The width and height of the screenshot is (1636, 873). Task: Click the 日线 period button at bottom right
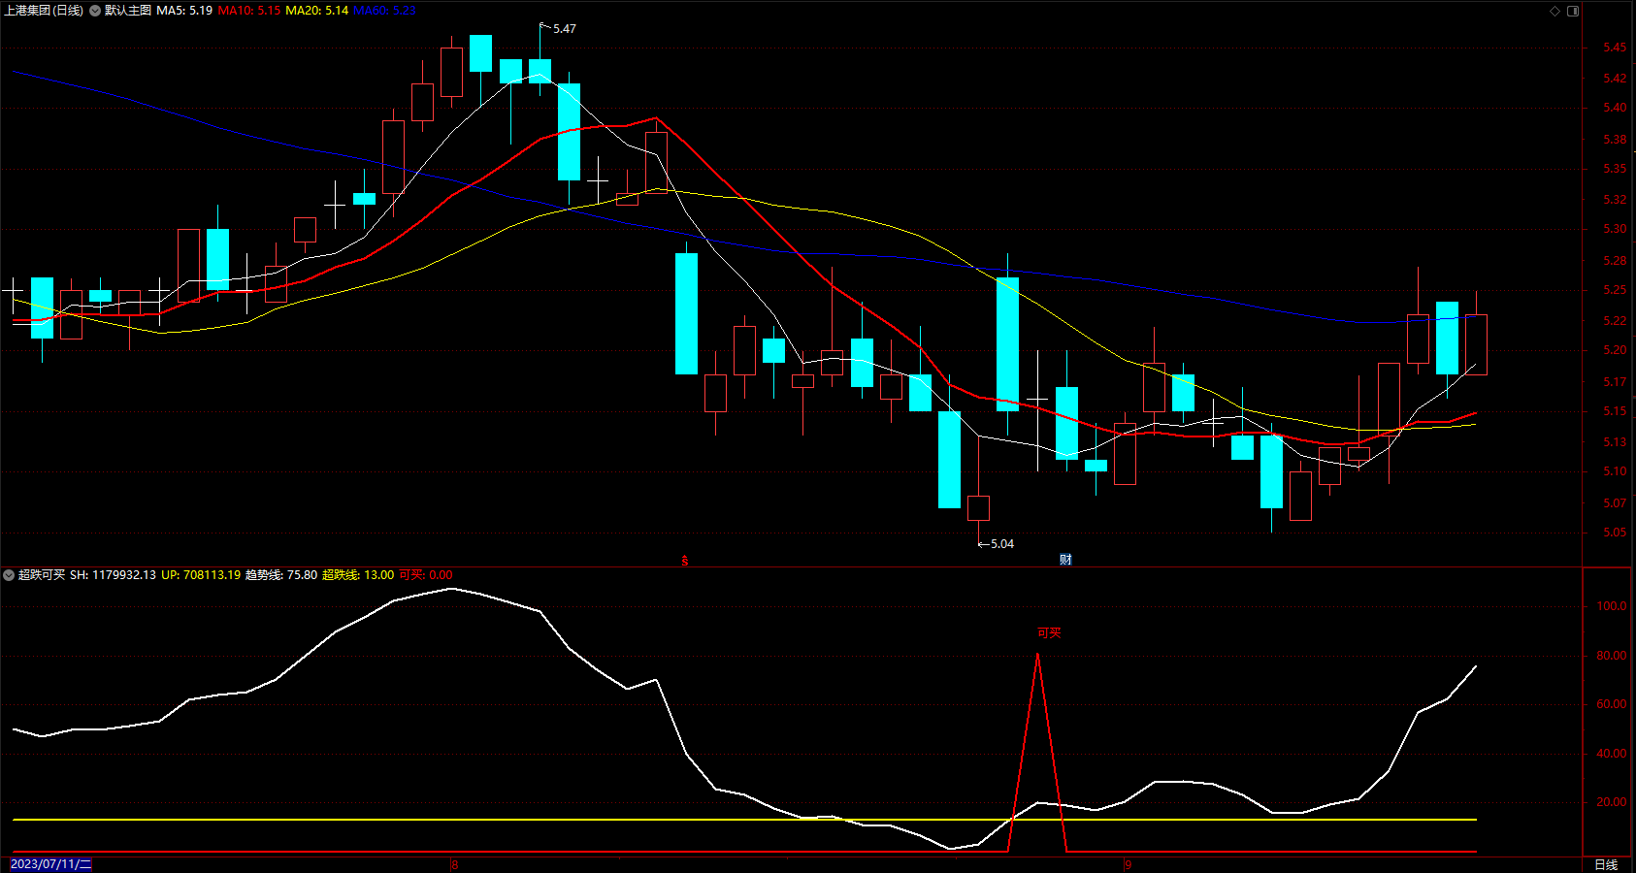(x=1606, y=864)
